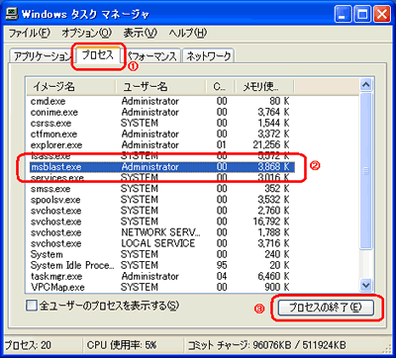Select the msblast.exe process
Screen dimensions: 396x358
coord(160,167)
